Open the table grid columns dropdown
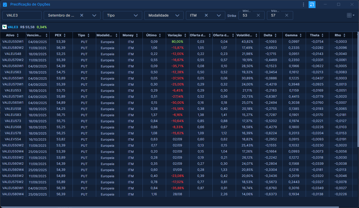Image resolution: width=359 pixels, height=208 pixels. 351,15
